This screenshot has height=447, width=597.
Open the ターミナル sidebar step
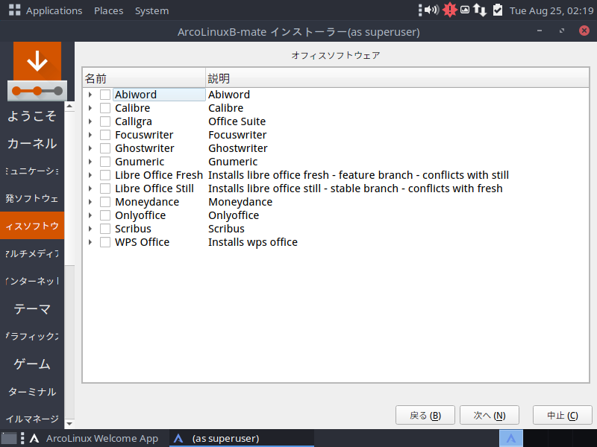32,392
